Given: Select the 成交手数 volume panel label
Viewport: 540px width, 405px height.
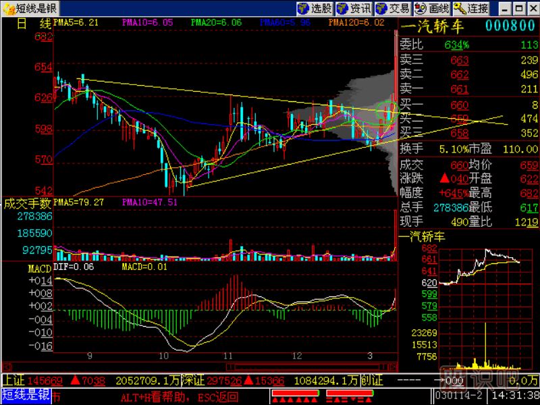Looking at the screenshot, I should pos(27,202).
